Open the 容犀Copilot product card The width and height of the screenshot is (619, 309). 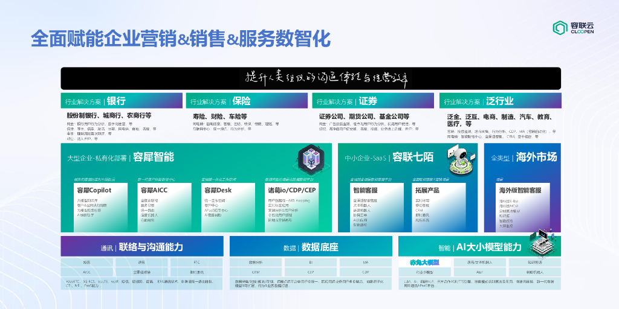coord(100,208)
